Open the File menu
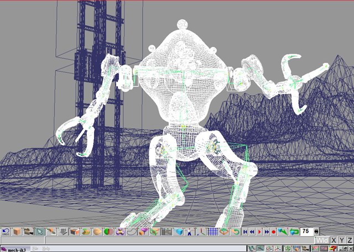 coord(35,249)
